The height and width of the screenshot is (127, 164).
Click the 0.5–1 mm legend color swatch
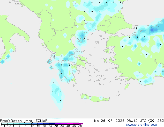click(10, 124)
